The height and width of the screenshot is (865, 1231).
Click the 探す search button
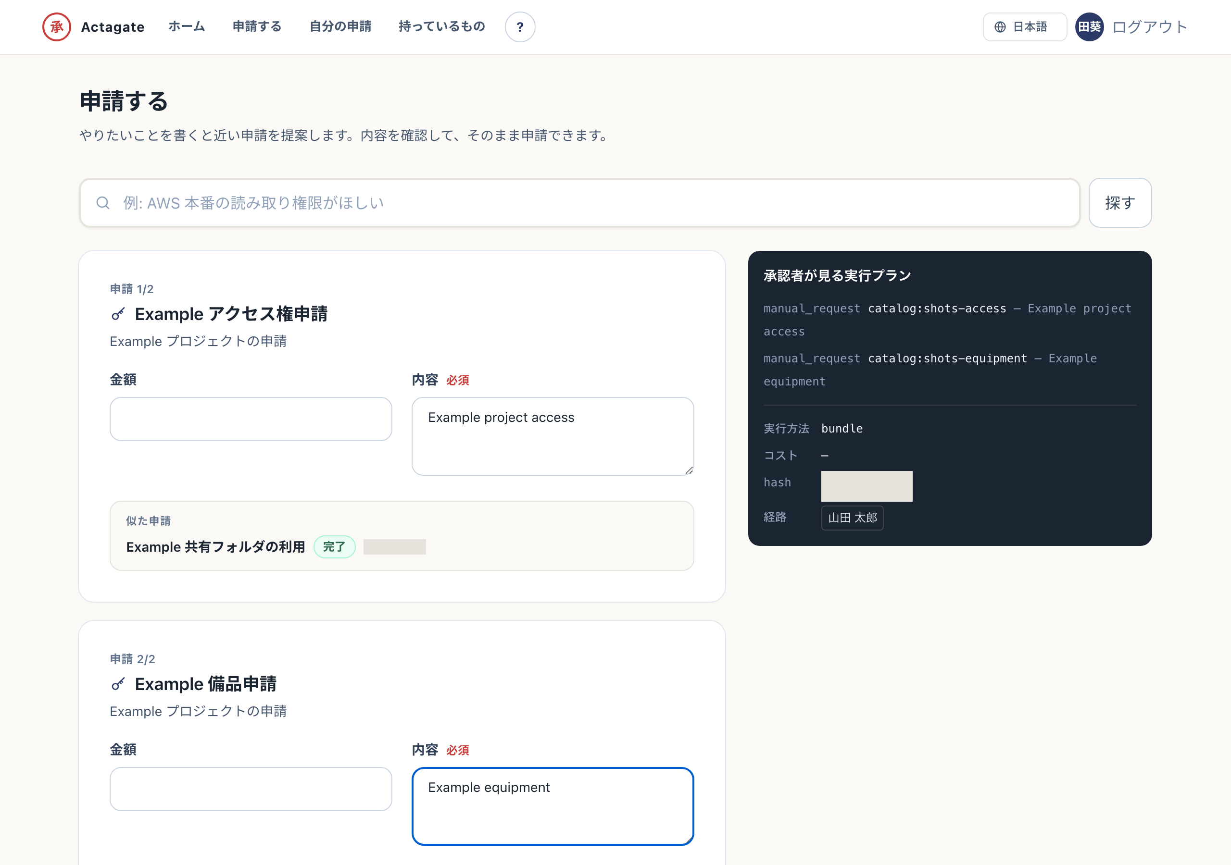1119,203
